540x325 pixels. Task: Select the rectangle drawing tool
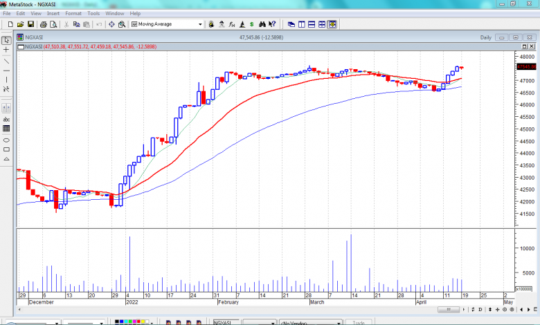tap(6, 149)
